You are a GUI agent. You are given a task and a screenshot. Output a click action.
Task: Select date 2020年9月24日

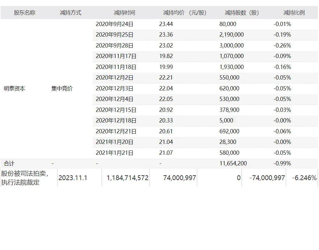pos(114,24)
